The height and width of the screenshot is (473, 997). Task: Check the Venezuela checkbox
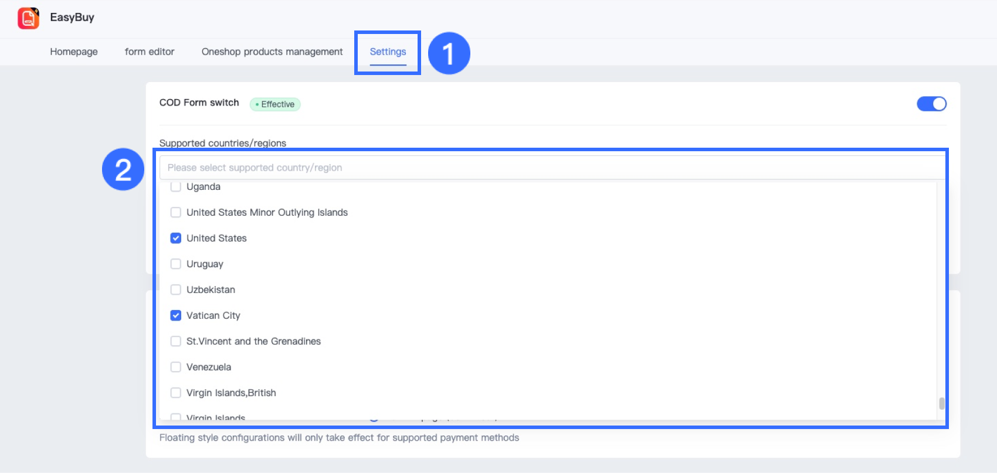[x=176, y=367]
